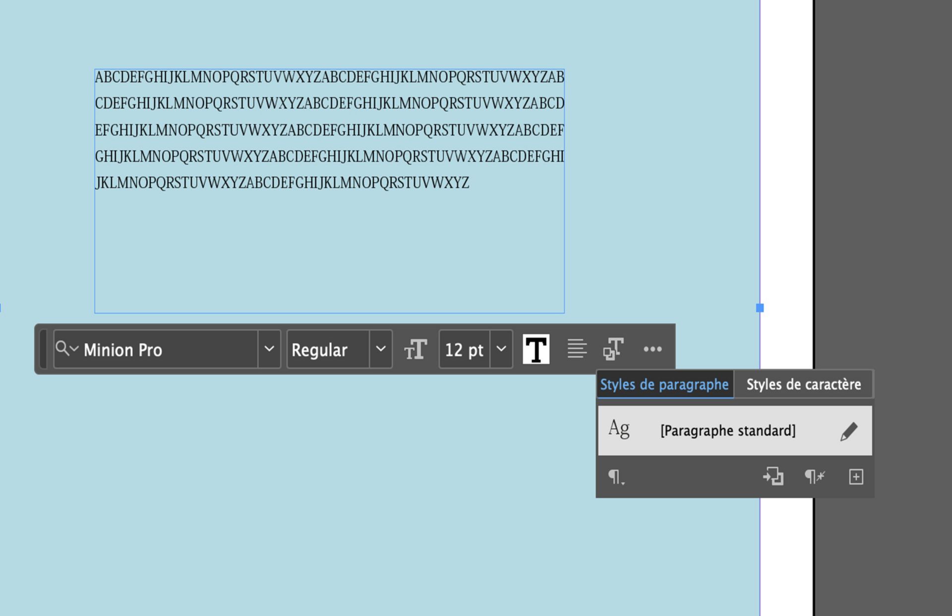
Task: Open the paragraph alignment options icon
Action: click(x=577, y=349)
